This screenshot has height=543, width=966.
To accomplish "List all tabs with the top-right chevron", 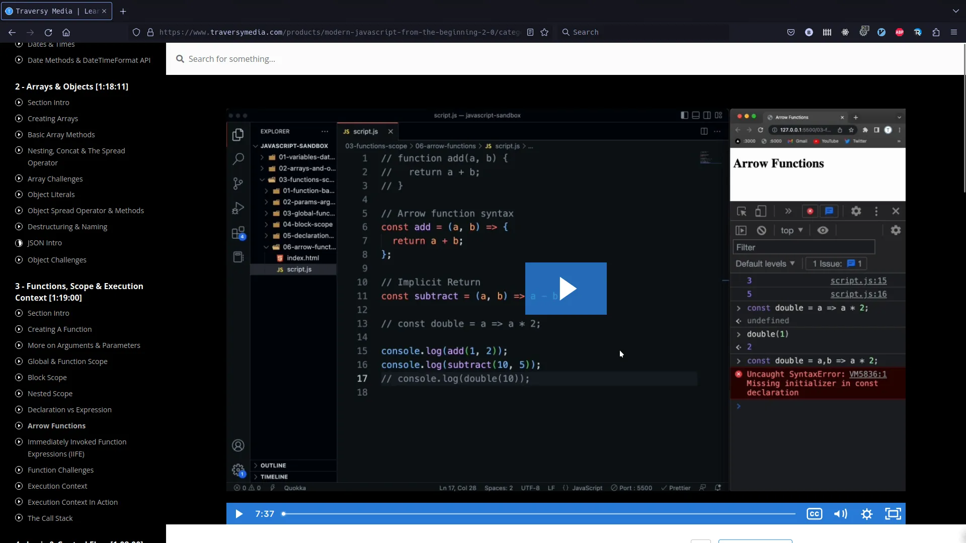I will coord(955,11).
